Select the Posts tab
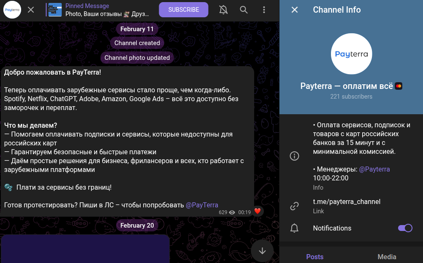 [x=315, y=257]
